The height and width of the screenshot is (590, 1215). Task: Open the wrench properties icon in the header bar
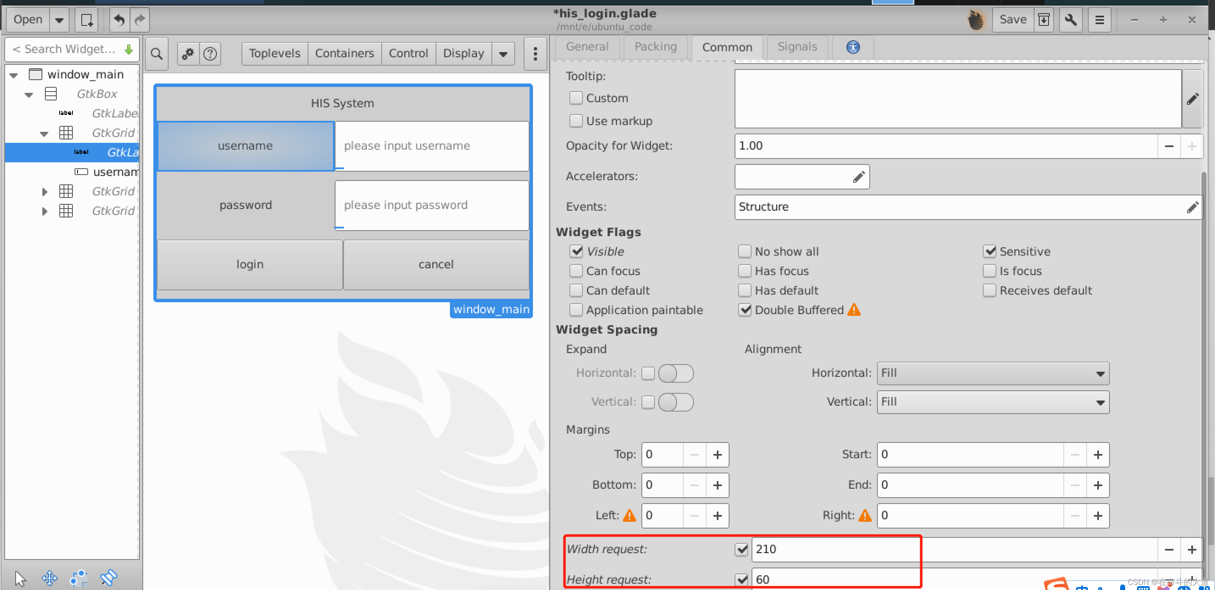1070,20
